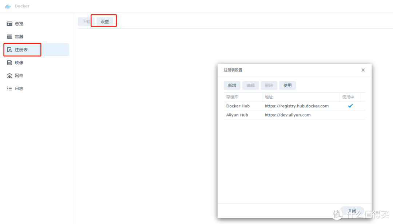Open the 容器 container panel icon
Viewport: 393px width, 224px height.
click(x=9, y=36)
